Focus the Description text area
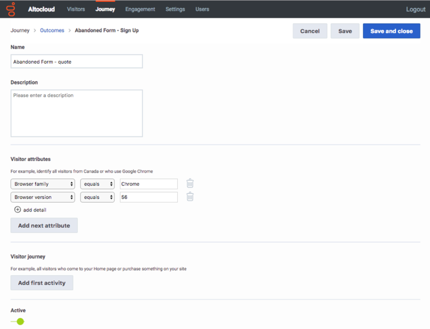The height and width of the screenshot is (329, 430). click(x=77, y=113)
